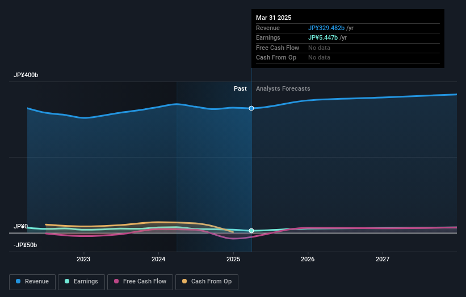Click the 2023 x-axis label

pyautogui.click(x=83, y=259)
